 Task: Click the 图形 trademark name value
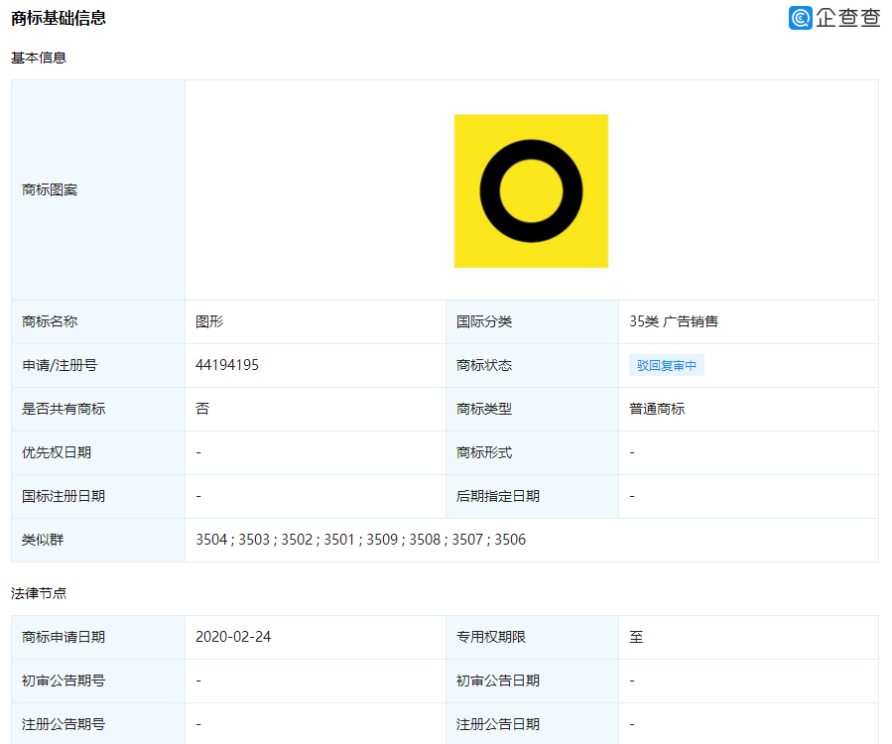[x=209, y=321]
